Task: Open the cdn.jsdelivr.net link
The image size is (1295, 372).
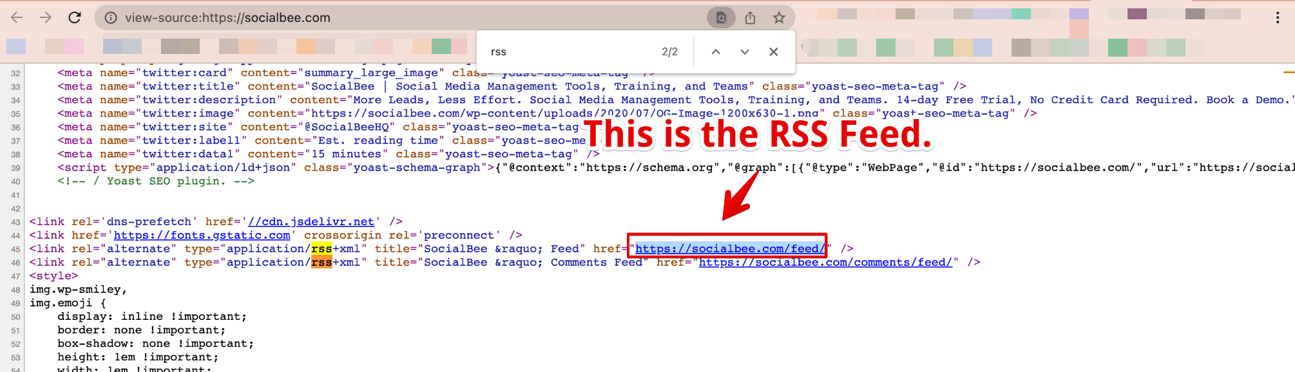Action: point(311,222)
